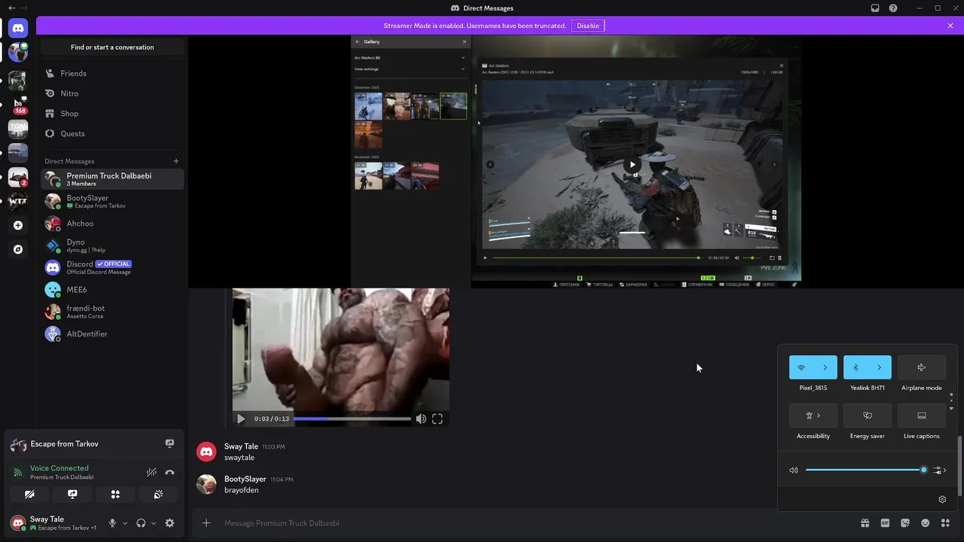Viewport: 964px width, 542px height.
Task: Share screen icon beside Escape from Tarkov
Action: [x=169, y=444]
